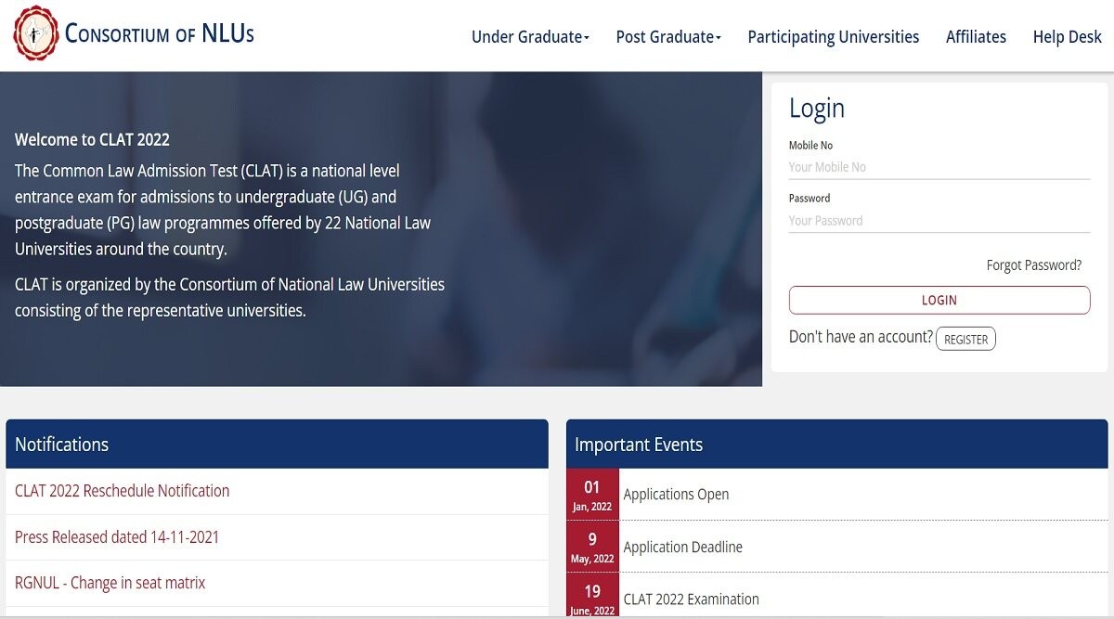Go to Participating Universities page
Screen dimensions: 1114x619
click(833, 37)
